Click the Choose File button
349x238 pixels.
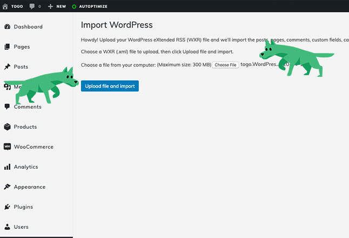[225, 65]
